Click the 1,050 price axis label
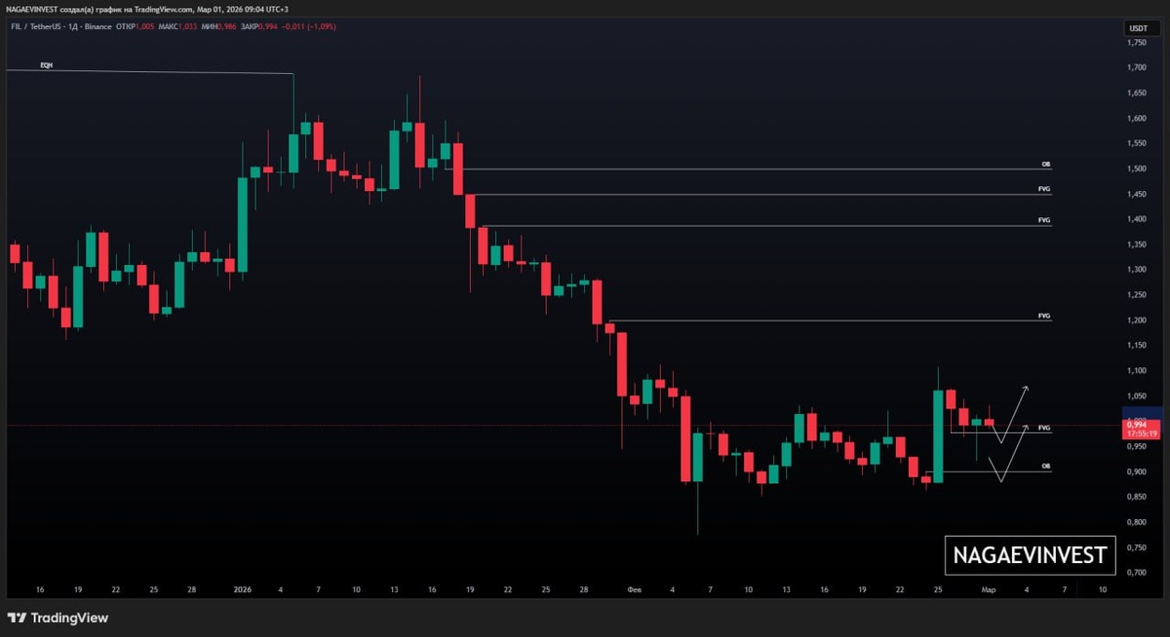The width and height of the screenshot is (1170, 637). coord(1137,396)
